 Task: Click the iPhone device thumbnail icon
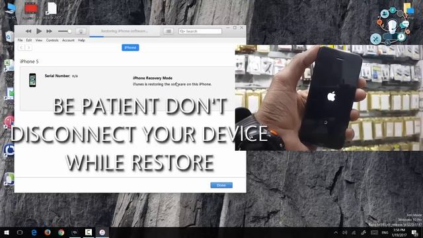point(32,80)
